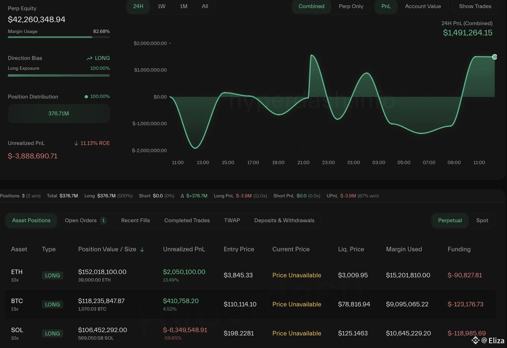Click the SOL LONG type badge
The height and width of the screenshot is (348, 507).
click(52, 334)
